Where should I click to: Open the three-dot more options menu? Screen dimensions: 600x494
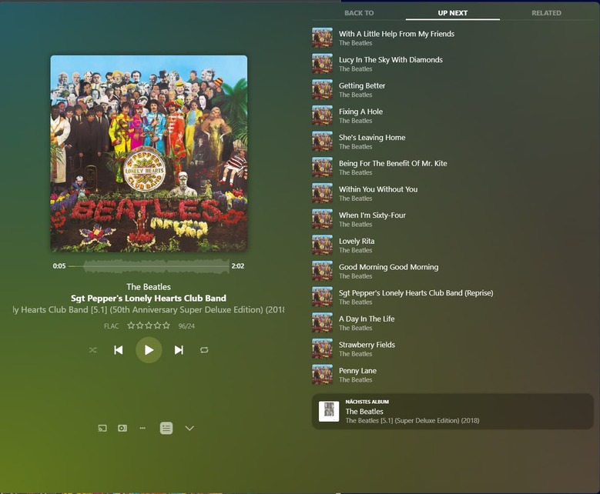(x=142, y=429)
